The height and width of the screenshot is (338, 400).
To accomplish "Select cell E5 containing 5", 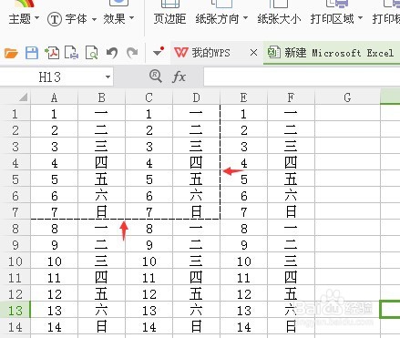I will pos(243,179).
